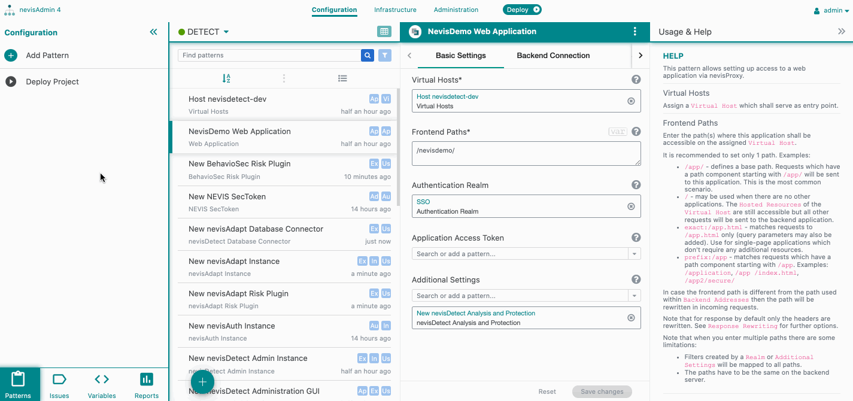Click the Save changes button
Image resolution: width=853 pixels, height=401 pixels.
602,391
